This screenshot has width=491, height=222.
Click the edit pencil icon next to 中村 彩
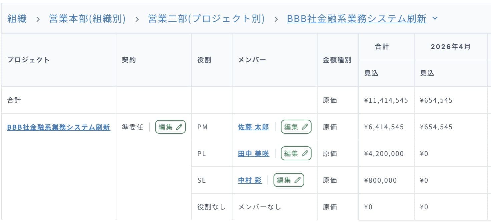tap(297, 180)
